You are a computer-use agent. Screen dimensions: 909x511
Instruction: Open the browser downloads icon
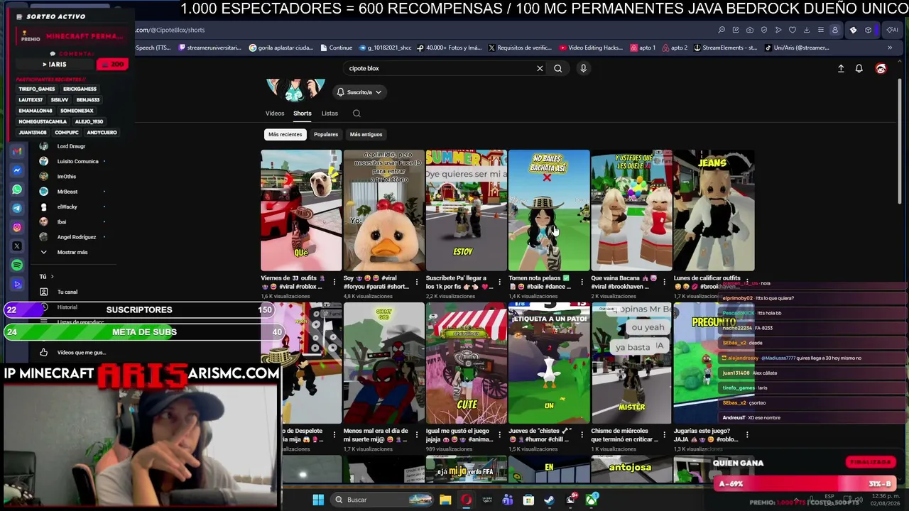[806, 30]
